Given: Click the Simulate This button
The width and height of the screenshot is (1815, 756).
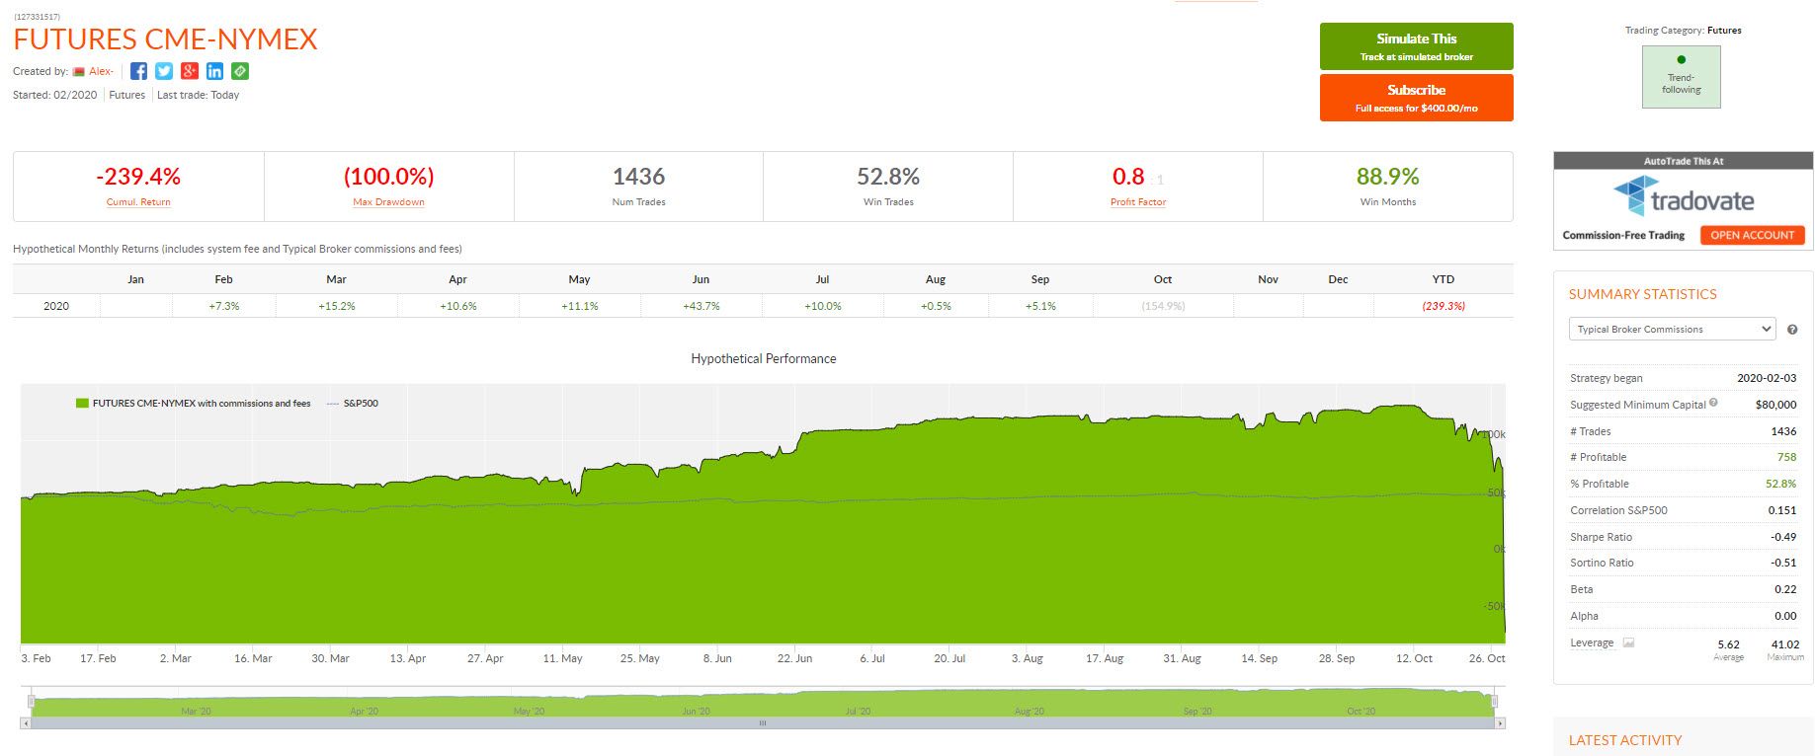Looking at the screenshot, I should point(1416,46).
